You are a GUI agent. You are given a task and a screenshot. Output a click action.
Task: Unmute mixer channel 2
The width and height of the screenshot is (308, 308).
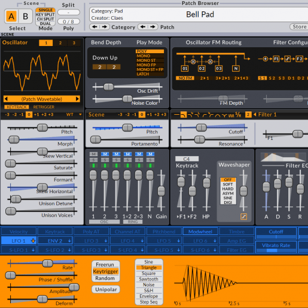[105, 154]
